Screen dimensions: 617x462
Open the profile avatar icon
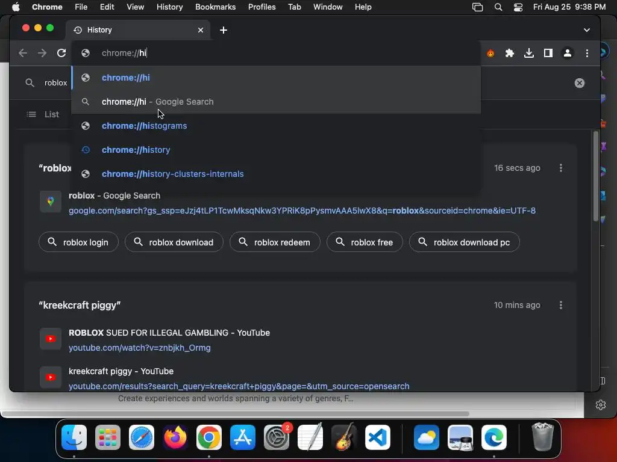coord(568,53)
